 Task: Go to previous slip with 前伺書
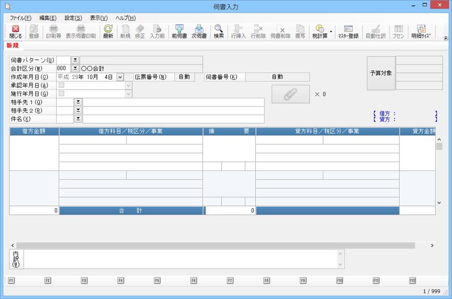point(179,31)
